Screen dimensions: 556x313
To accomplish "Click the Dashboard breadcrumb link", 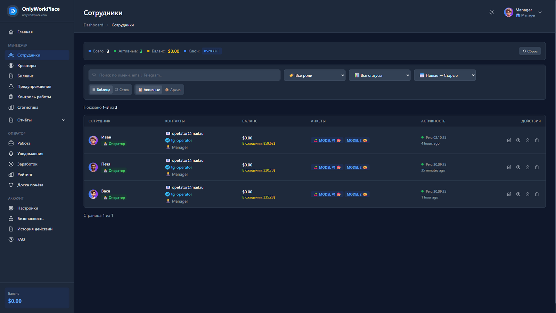I will pyautogui.click(x=93, y=25).
